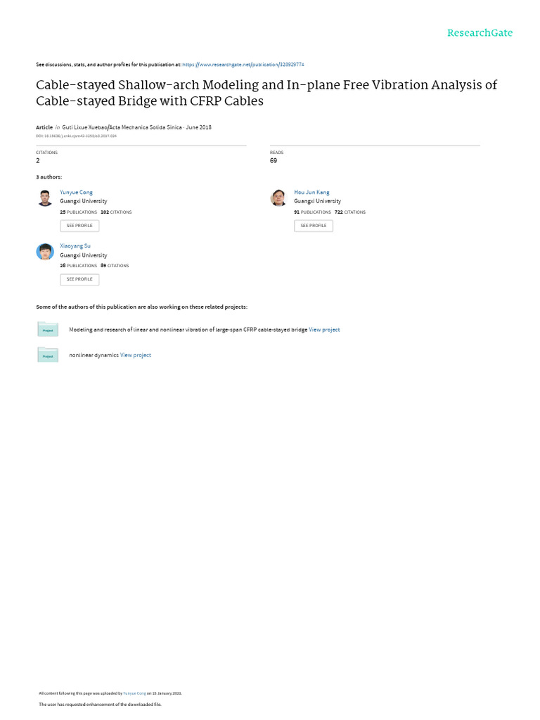The image size is (540, 720).
Task: View project for CFRP cable-stayed bridge modeling
Action: 324,330
